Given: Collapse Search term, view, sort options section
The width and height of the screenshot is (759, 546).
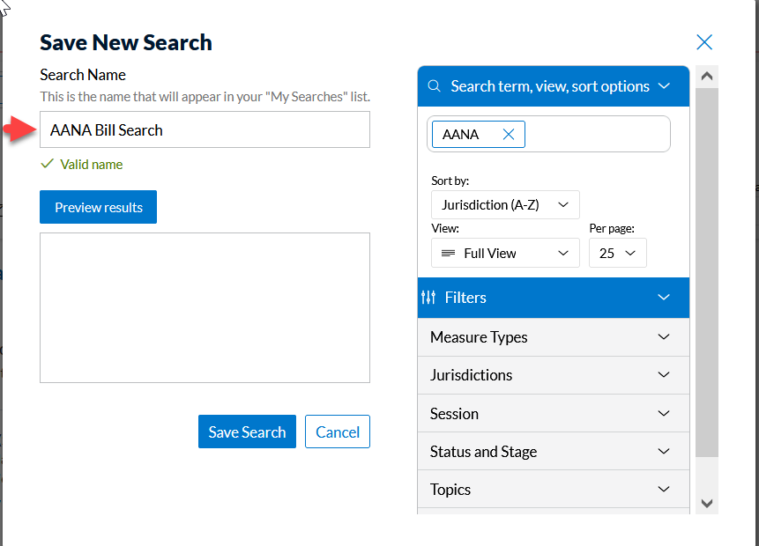Looking at the screenshot, I should point(664,86).
